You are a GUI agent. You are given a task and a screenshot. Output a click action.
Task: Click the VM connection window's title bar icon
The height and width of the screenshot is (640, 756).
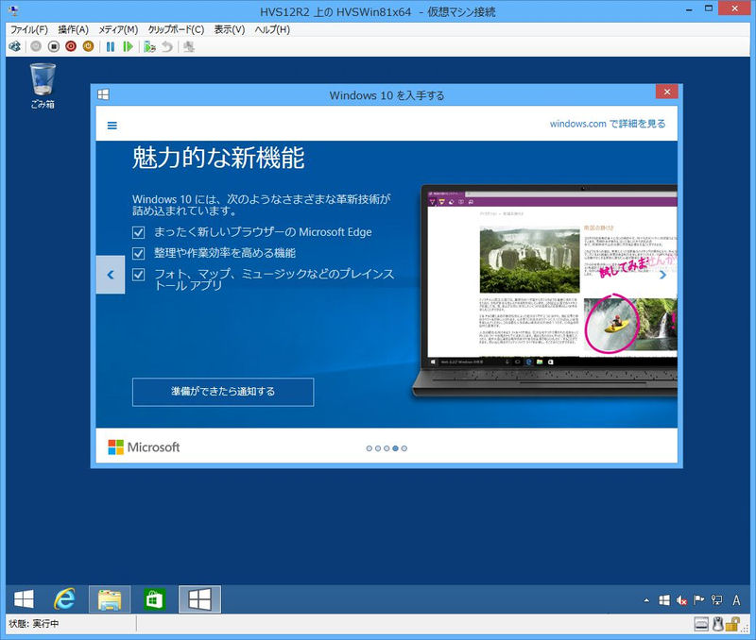(x=13, y=10)
